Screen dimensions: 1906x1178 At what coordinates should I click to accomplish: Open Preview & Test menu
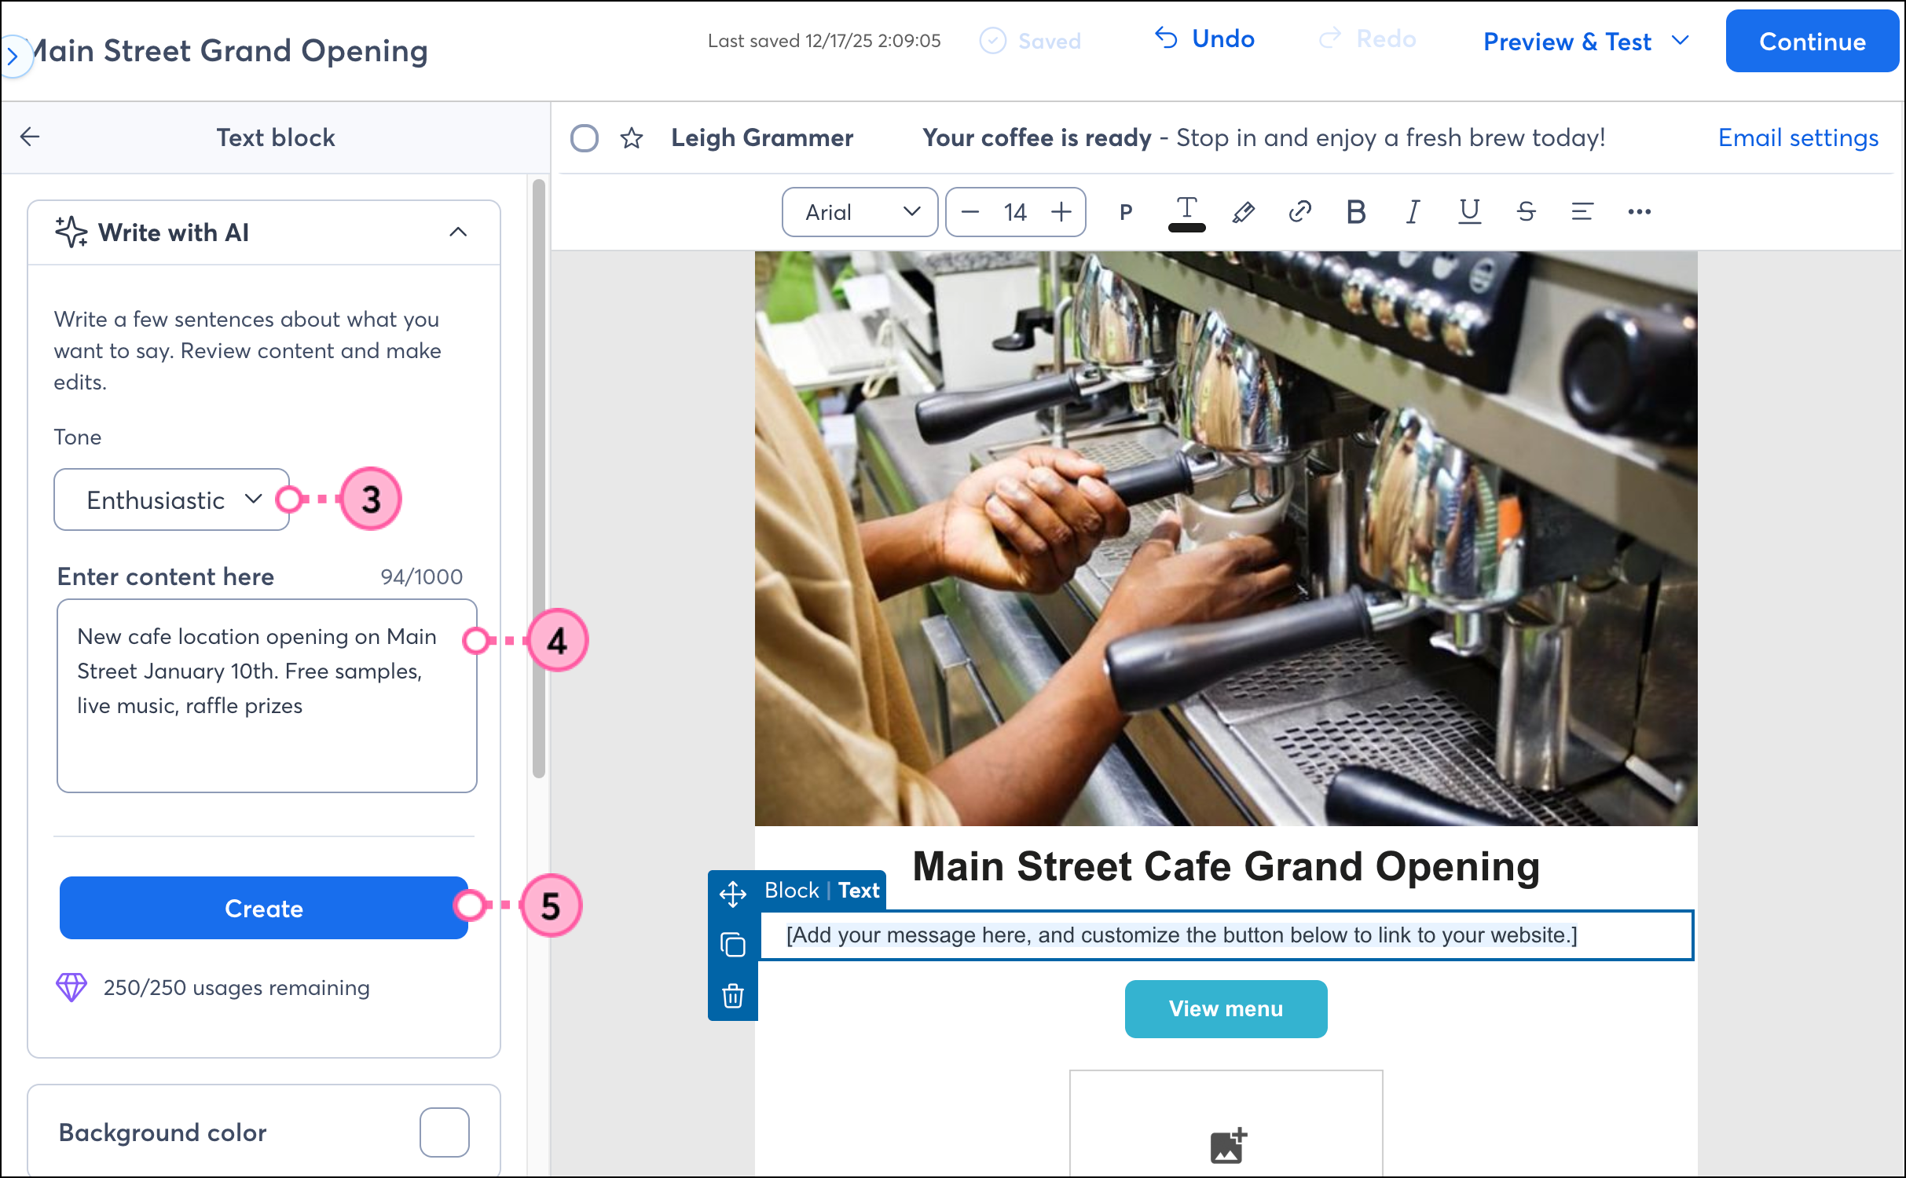click(1585, 42)
